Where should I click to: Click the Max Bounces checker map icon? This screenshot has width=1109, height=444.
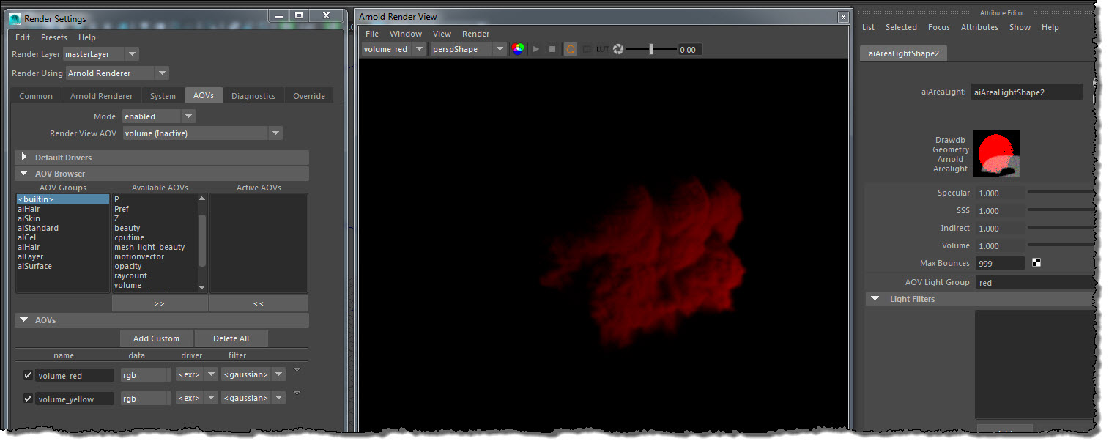point(1036,263)
